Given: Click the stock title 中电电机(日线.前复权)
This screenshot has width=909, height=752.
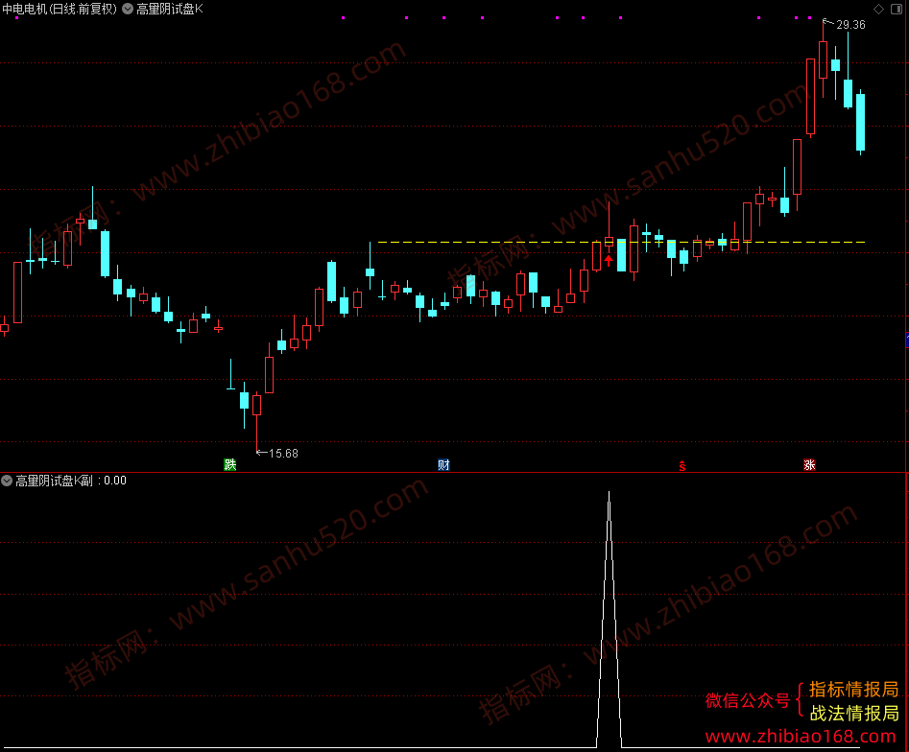Looking at the screenshot, I should [x=60, y=9].
